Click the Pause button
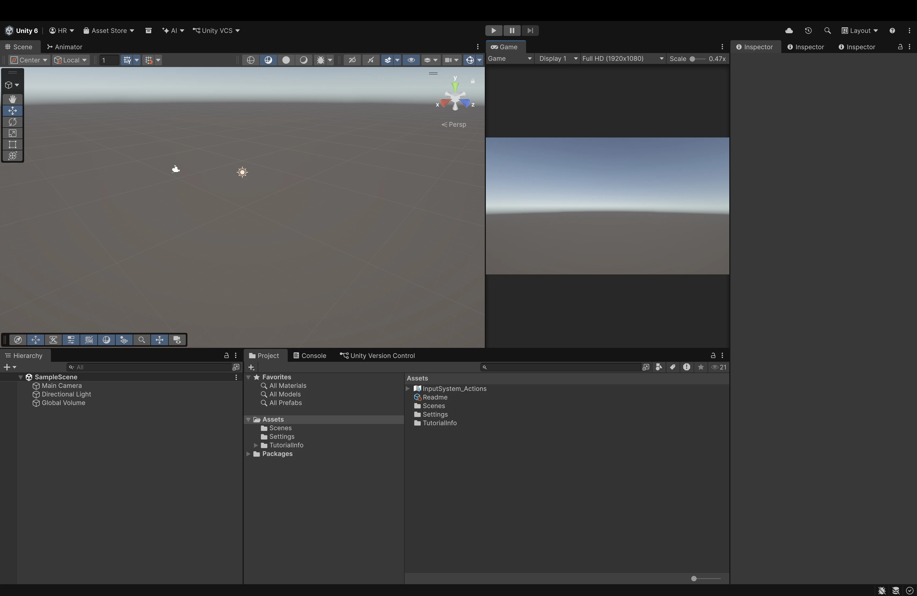Screen dimensions: 917x596 point(512,30)
